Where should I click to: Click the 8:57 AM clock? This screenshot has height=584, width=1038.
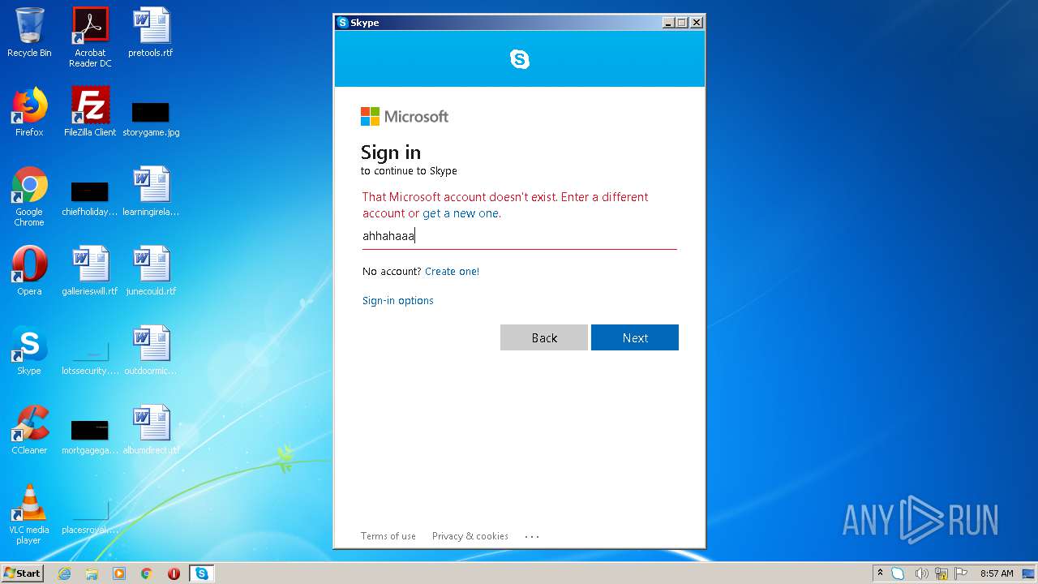[x=997, y=573]
